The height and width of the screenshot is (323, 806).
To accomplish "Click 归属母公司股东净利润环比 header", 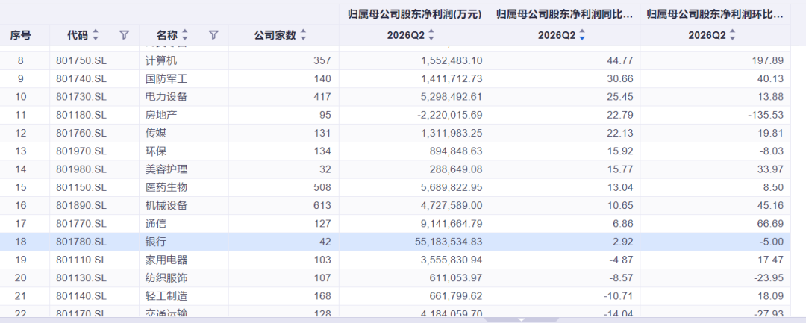I will (x=715, y=15).
